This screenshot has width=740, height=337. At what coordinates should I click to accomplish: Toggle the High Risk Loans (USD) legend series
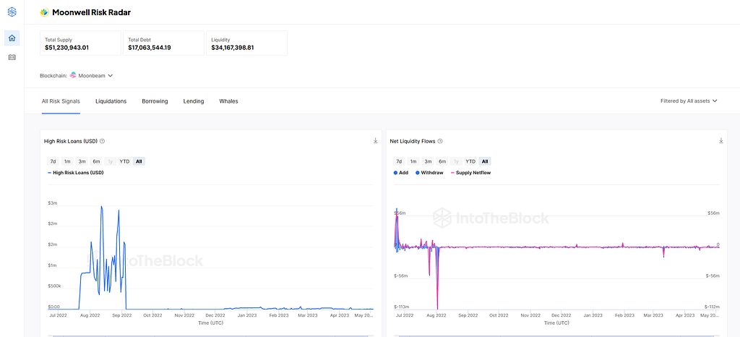pyautogui.click(x=76, y=173)
